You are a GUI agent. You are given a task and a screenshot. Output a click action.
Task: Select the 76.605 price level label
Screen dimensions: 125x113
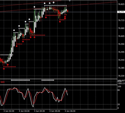121,36
